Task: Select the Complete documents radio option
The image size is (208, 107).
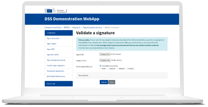Action: click(x=100, y=66)
